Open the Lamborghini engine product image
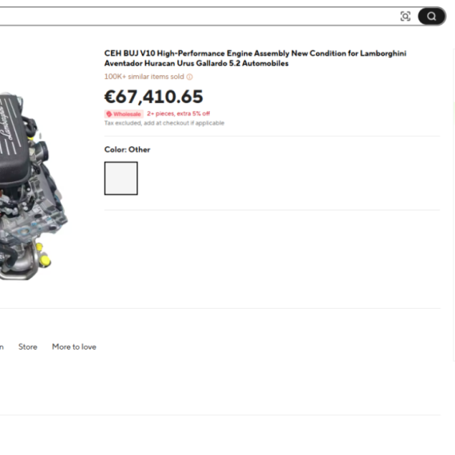The image size is (455, 455). pos(32,186)
